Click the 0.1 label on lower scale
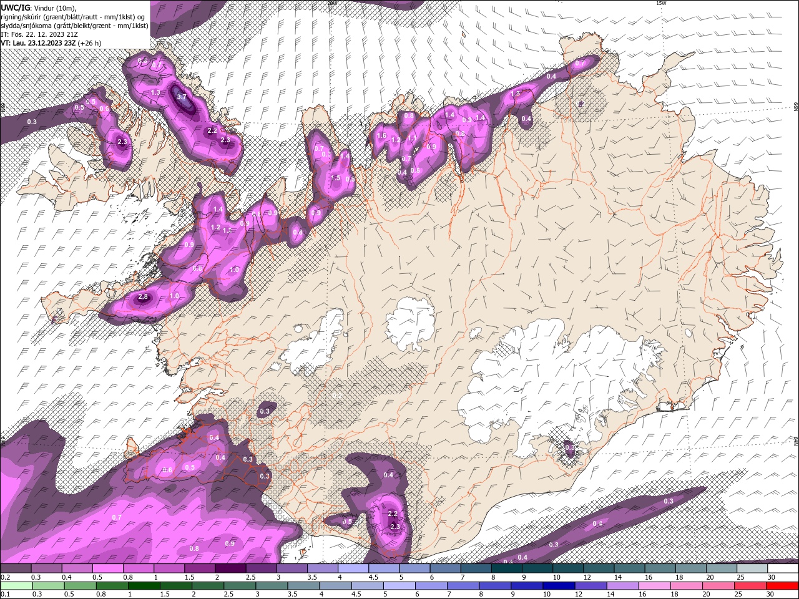Screen dimensions: 799x599 tap(4, 595)
